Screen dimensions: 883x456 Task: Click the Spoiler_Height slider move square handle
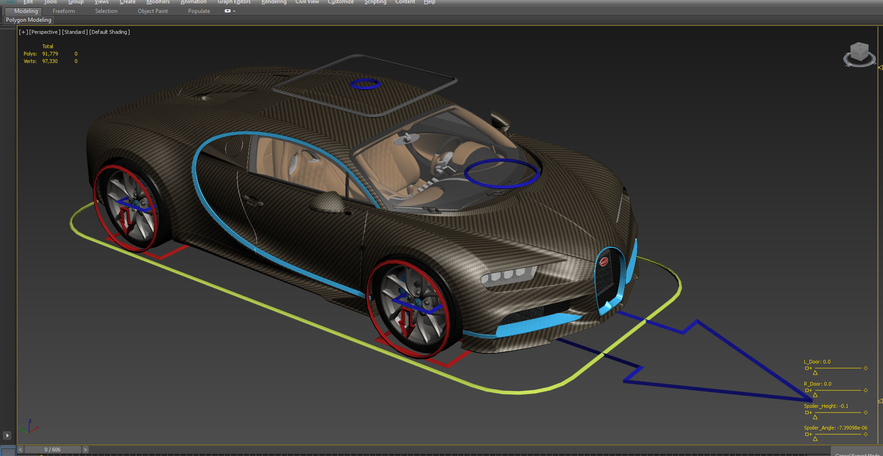pyautogui.click(x=807, y=413)
